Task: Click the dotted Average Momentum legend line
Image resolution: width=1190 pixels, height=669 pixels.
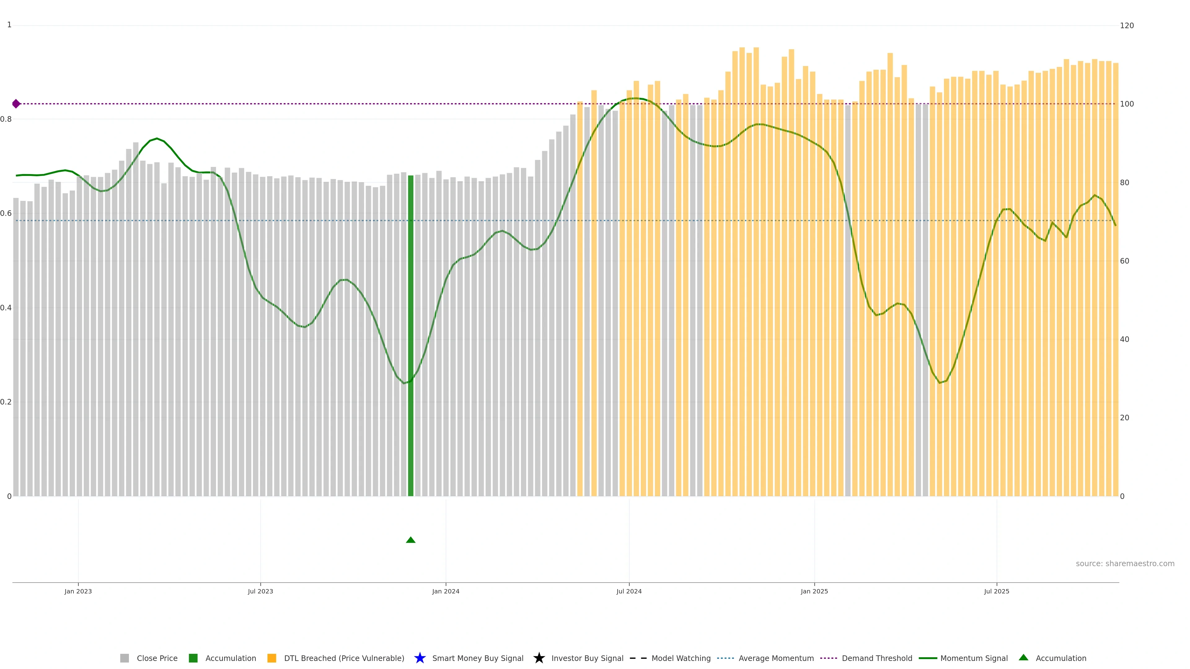Action: coord(725,658)
